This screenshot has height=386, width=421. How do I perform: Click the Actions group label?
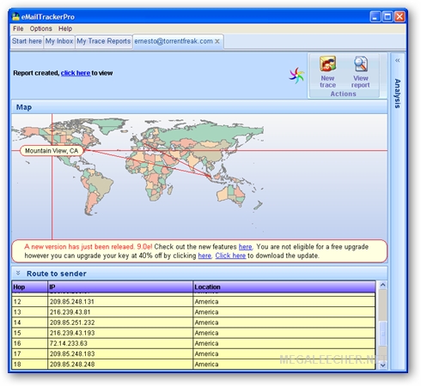[x=344, y=93]
